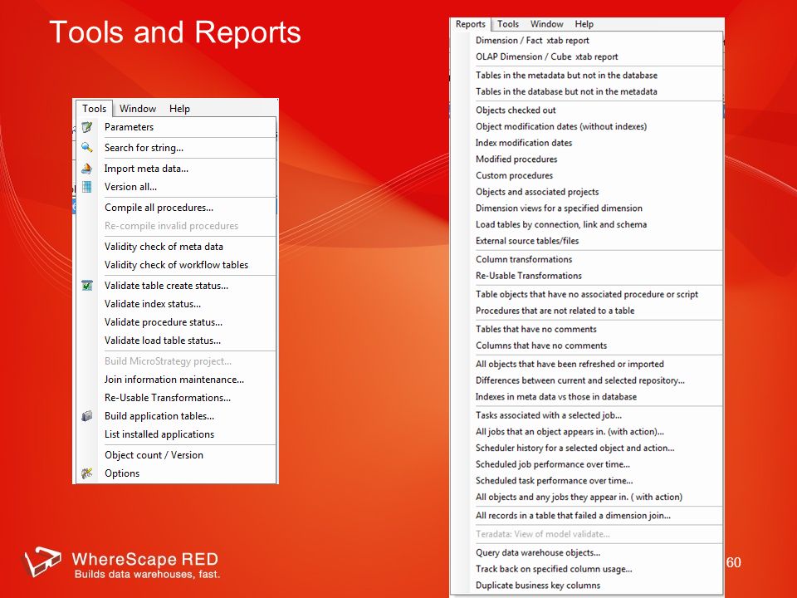Click the Parameters notepad icon
This screenshot has height=598, width=797.
[x=87, y=127]
